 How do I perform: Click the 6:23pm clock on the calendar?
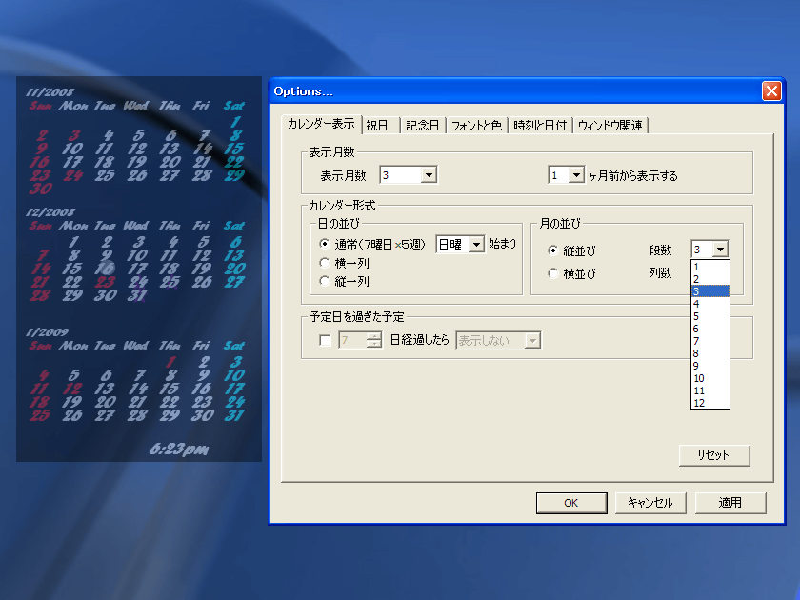[x=179, y=449]
